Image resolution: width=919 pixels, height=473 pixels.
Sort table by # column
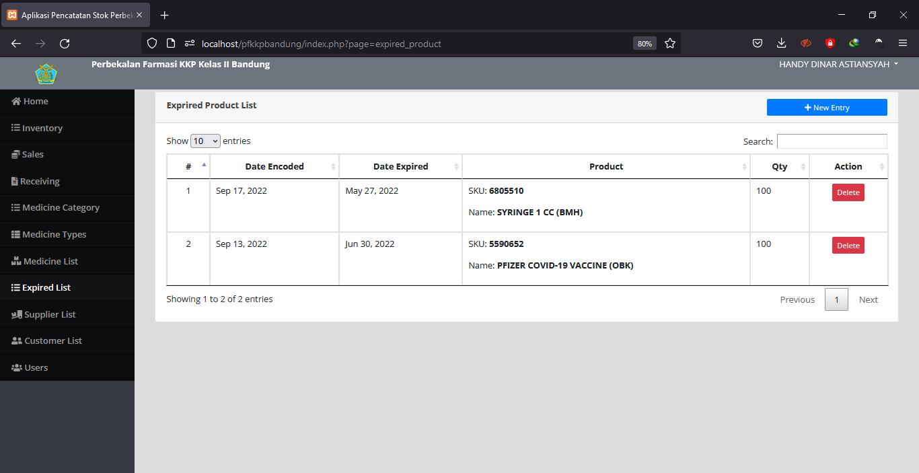(x=188, y=167)
